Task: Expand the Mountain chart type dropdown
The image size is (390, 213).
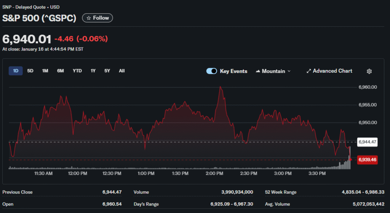Action: point(289,71)
